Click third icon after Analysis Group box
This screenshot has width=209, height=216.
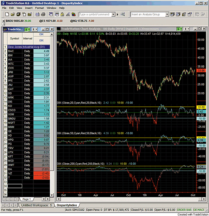184,14
